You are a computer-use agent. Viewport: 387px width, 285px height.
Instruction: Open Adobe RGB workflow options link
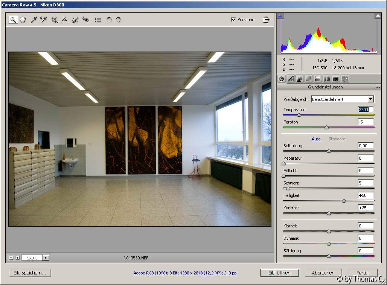pyautogui.click(x=185, y=273)
